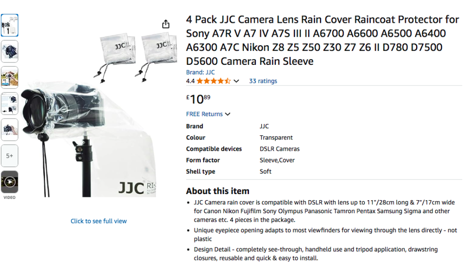
Task: Select the fifth product image thumbnail
Action: pyautogui.click(x=9, y=130)
